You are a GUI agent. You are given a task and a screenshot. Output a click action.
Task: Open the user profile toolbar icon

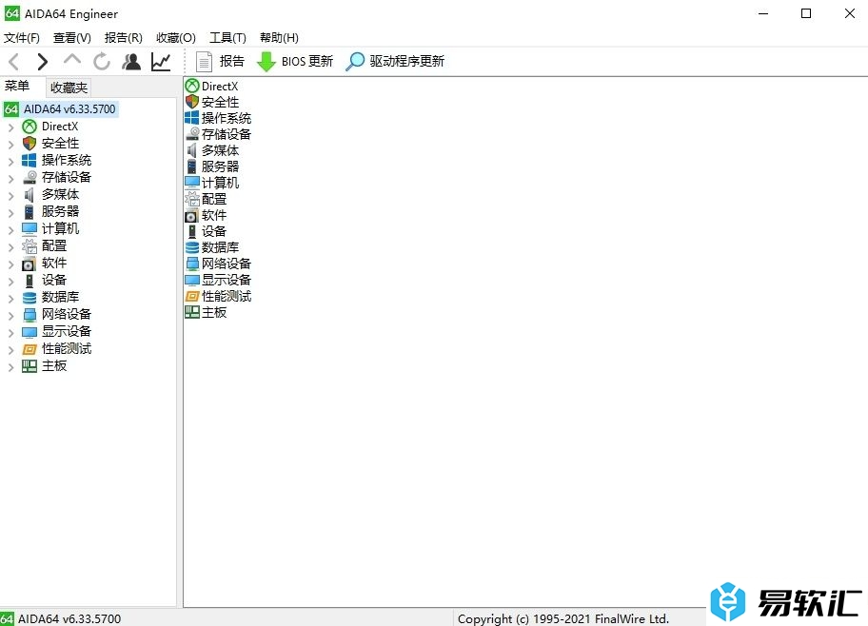click(x=131, y=62)
